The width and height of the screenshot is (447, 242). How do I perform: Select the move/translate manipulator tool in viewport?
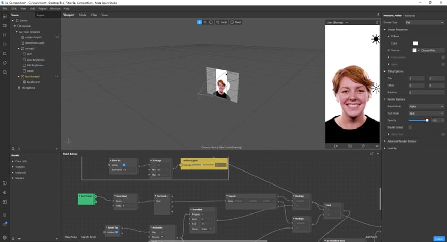pyautogui.click(x=200, y=22)
